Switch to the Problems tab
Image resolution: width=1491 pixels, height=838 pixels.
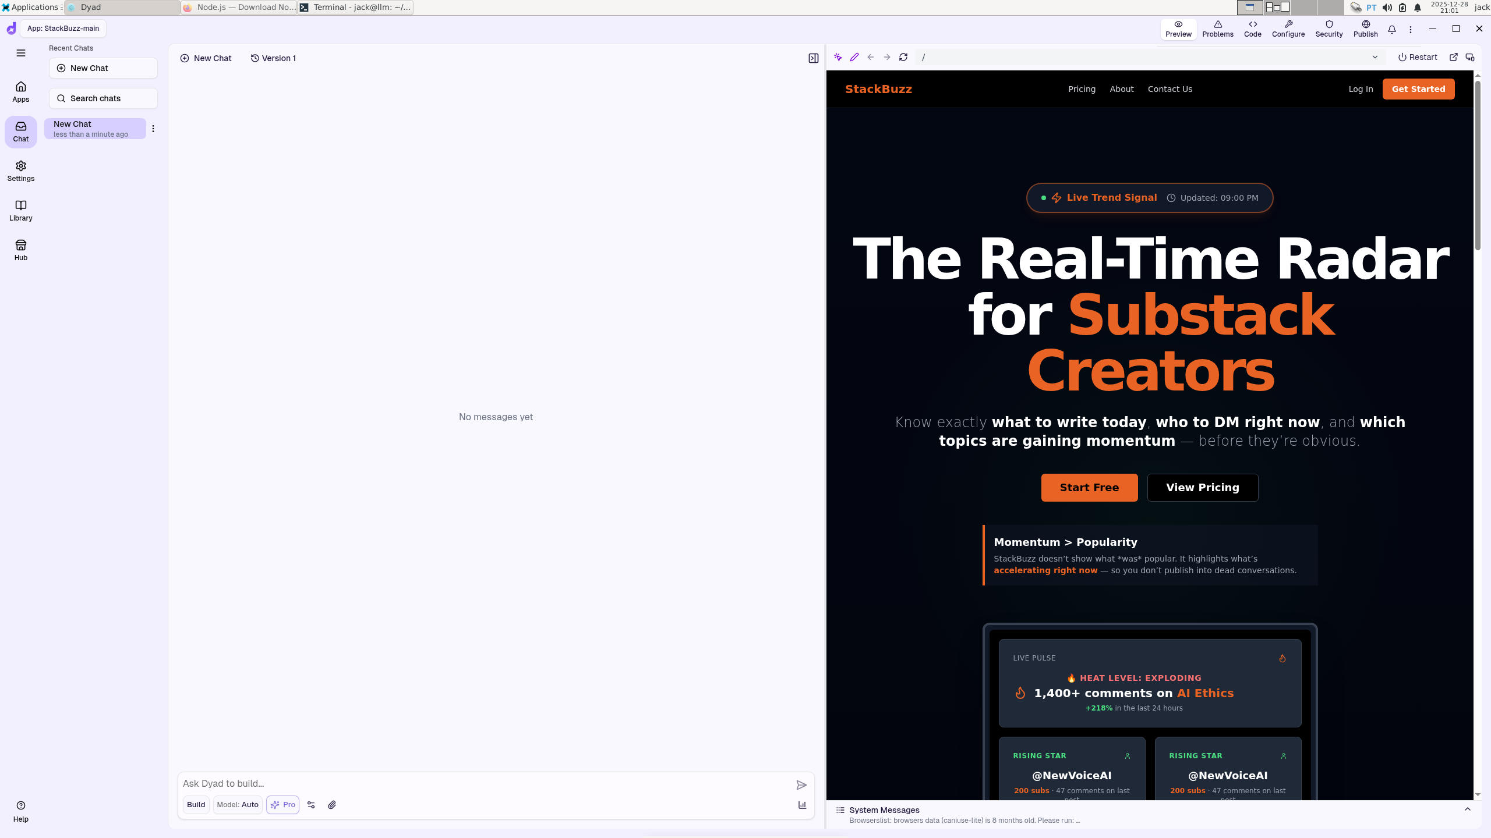click(x=1218, y=29)
